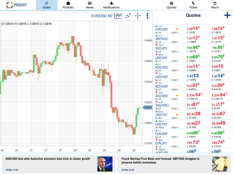This screenshot has width=234, height=175.
Task: Click the Prodigy logo
Action: [x=16, y=5]
